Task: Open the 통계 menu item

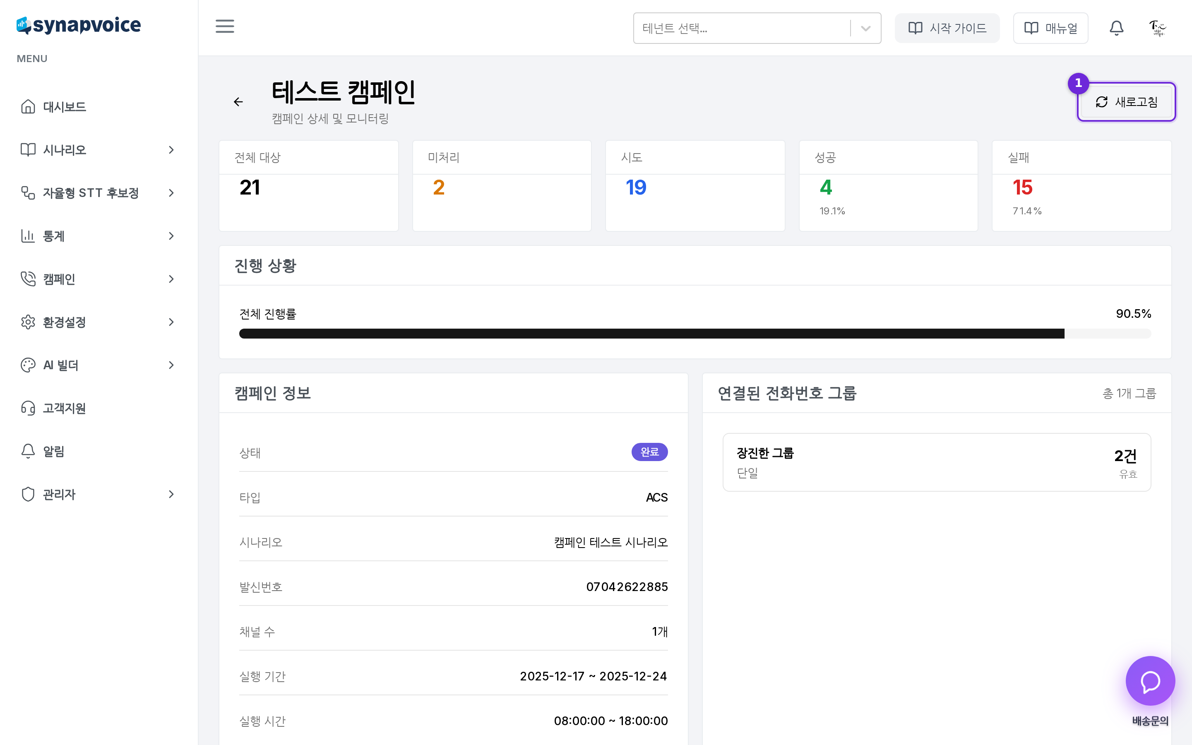Action: coord(99,236)
